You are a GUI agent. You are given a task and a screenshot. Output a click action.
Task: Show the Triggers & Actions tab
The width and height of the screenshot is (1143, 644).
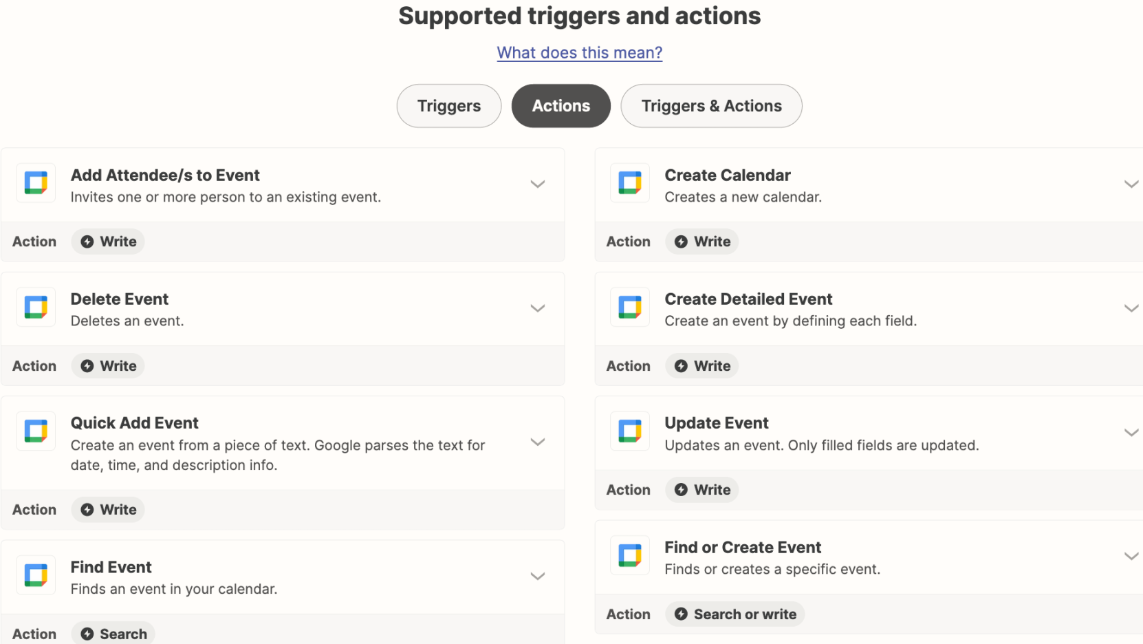[712, 106]
